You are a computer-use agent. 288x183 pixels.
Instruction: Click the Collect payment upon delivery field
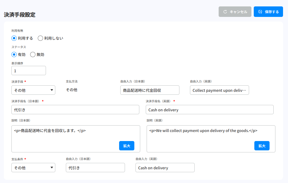pyautogui.click(x=219, y=90)
